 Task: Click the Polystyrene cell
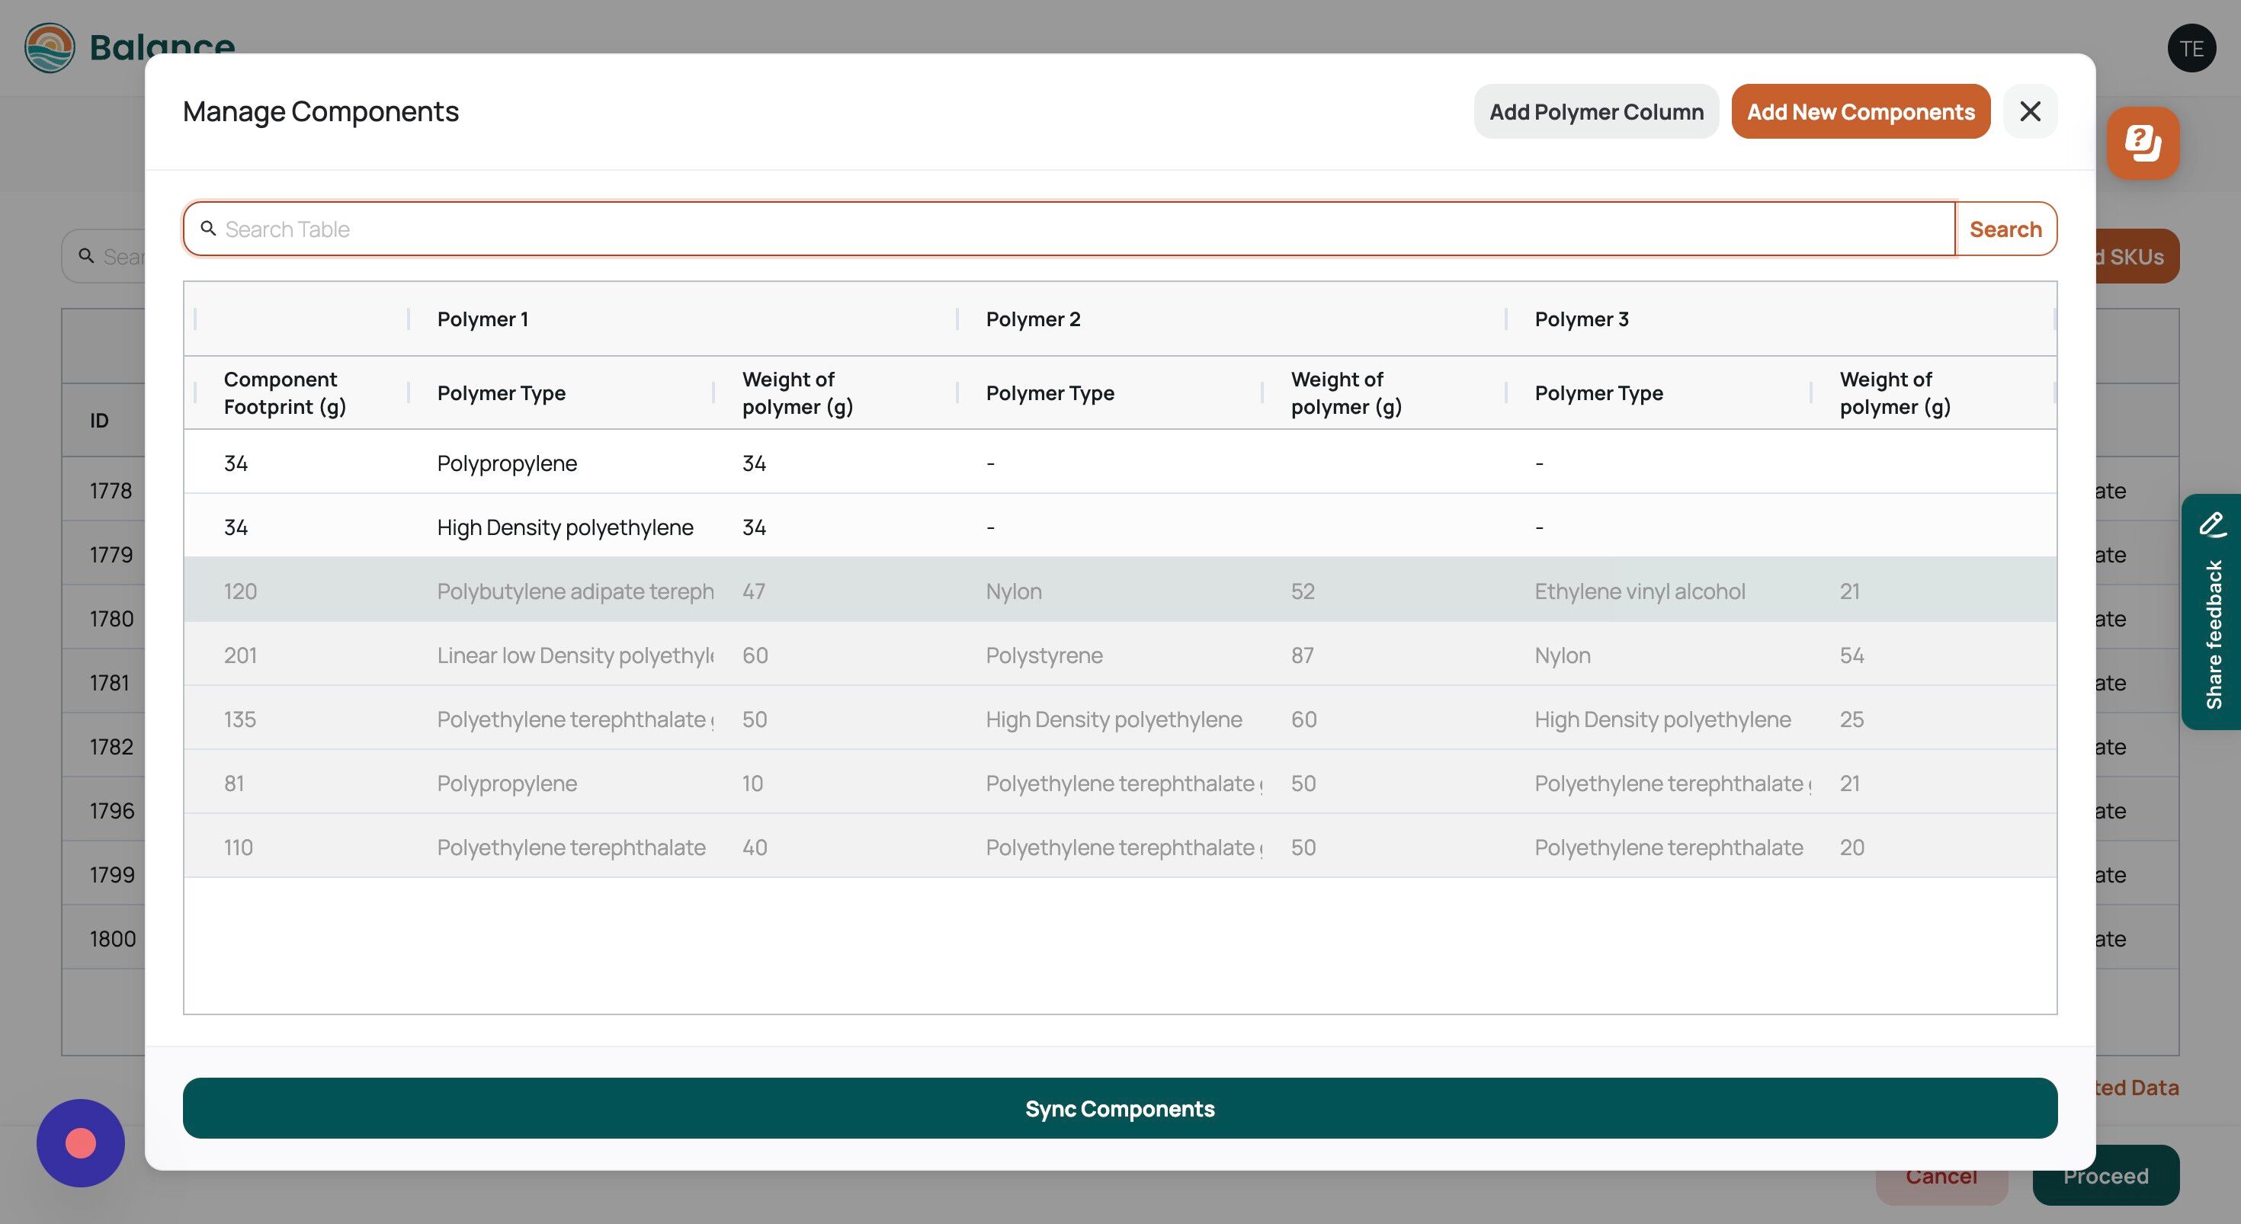1044,655
